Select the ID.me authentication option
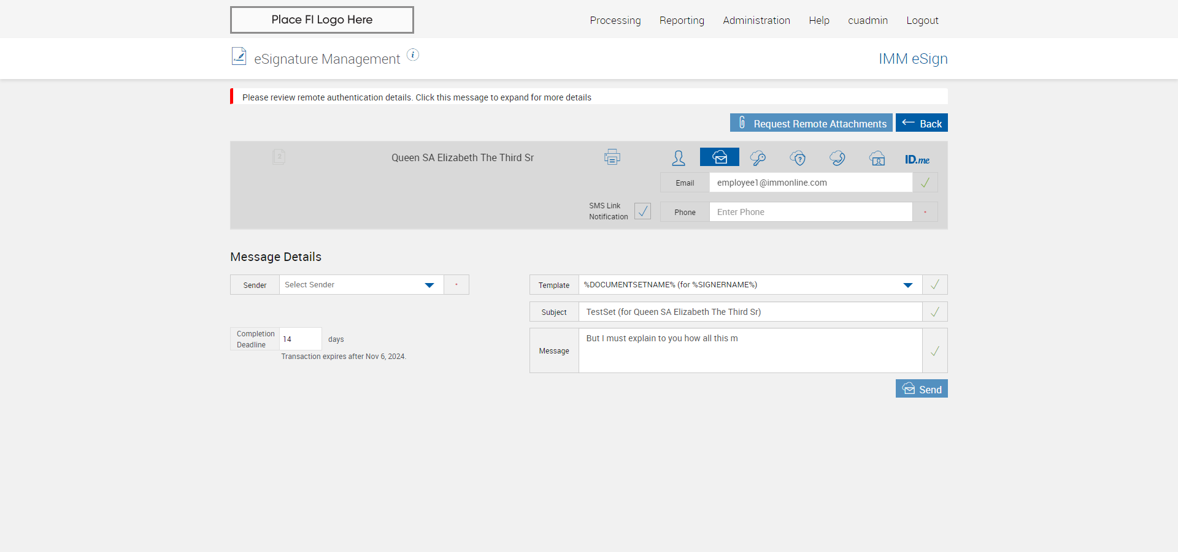This screenshot has height=552, width=1178. pyautogui.click(x=917, y=159)
